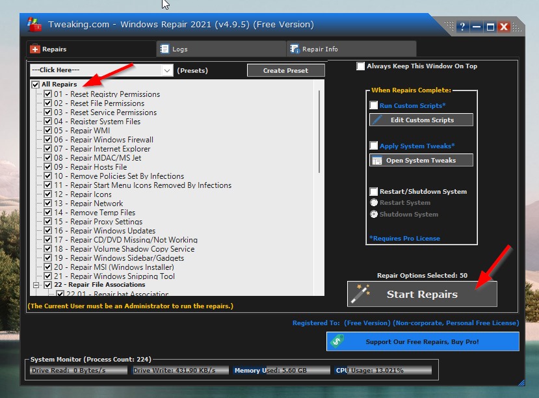
Task: Click the Logs tab list icon
Action: point(164,49)
